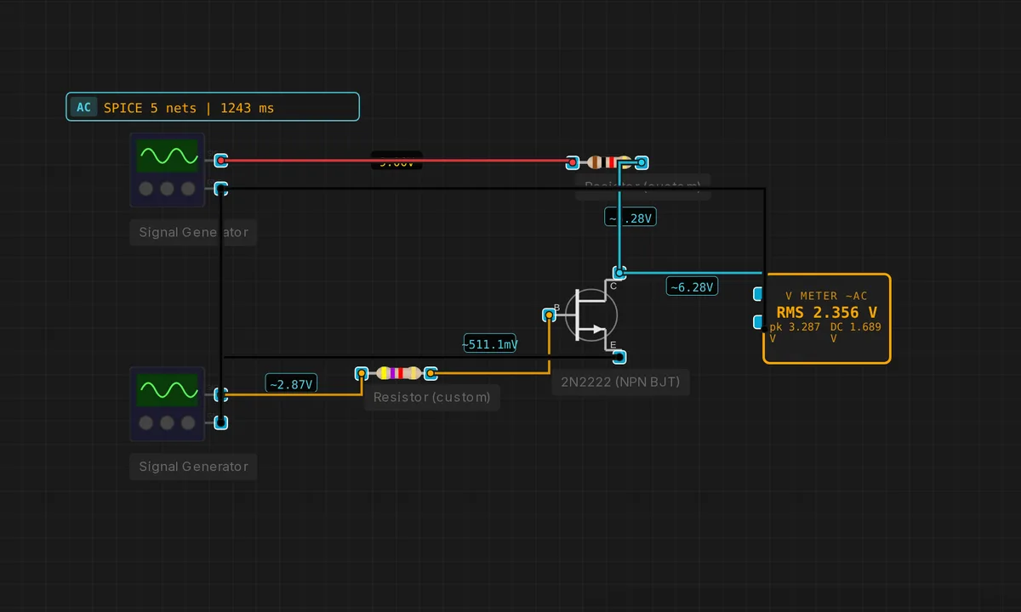This screenshot has height=612, width=1021.
Task: Click the lower Resistor (custom) label
Action: point(432,397)
